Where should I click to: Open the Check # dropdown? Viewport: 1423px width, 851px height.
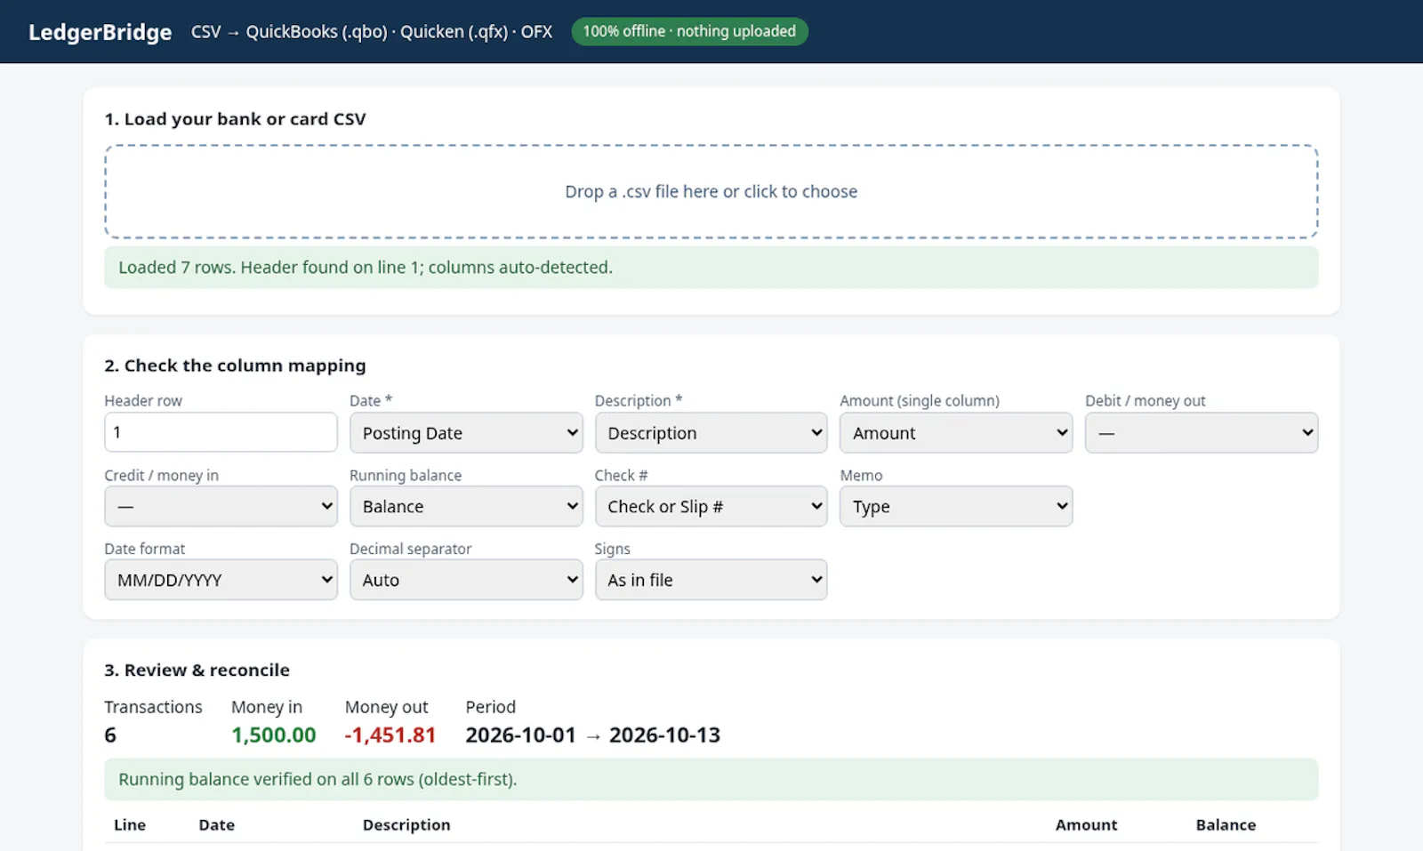click(711, 506)
